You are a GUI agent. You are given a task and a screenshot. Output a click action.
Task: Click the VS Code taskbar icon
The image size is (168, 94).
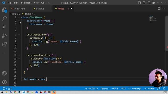(24, 92)
